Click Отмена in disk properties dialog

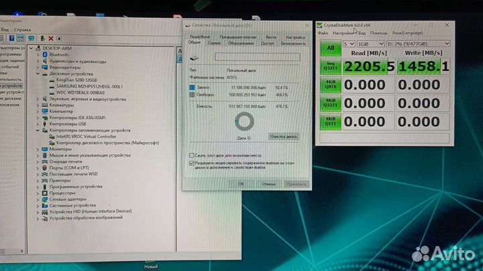click(268, 184)
